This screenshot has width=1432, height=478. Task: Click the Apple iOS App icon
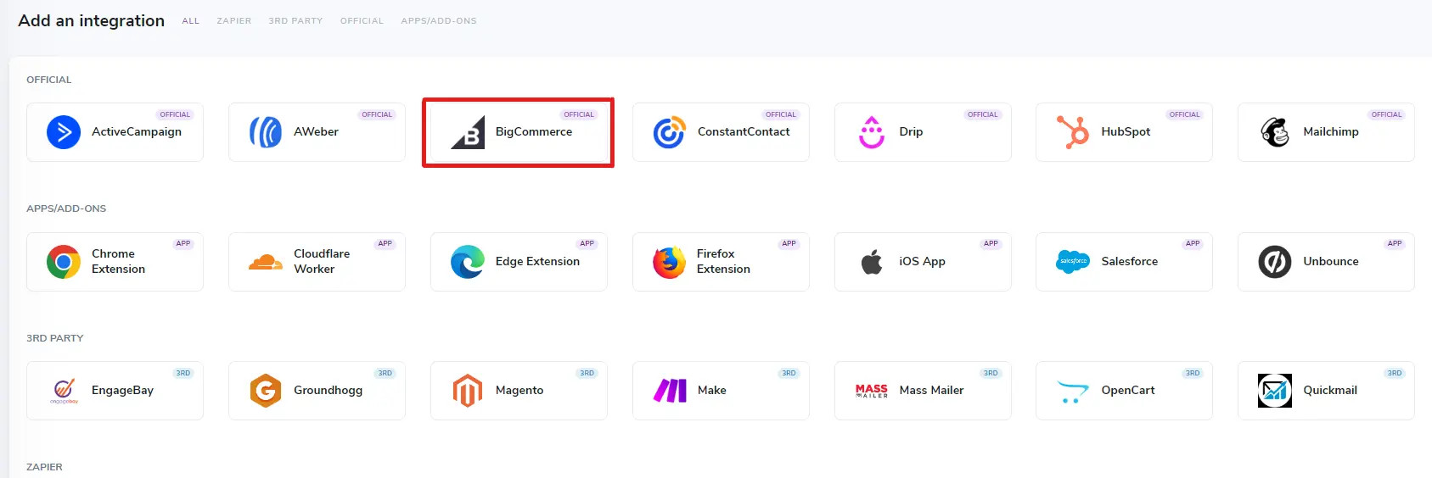pos(872,262)
